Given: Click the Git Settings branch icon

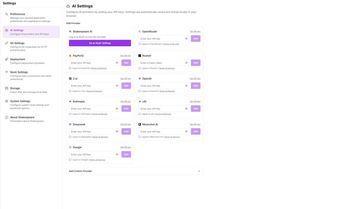Looking at the screenshot, I should tap(7, 43).
